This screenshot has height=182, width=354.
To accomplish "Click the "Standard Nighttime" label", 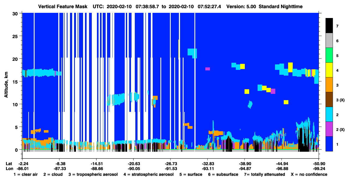I will point(280,6).
